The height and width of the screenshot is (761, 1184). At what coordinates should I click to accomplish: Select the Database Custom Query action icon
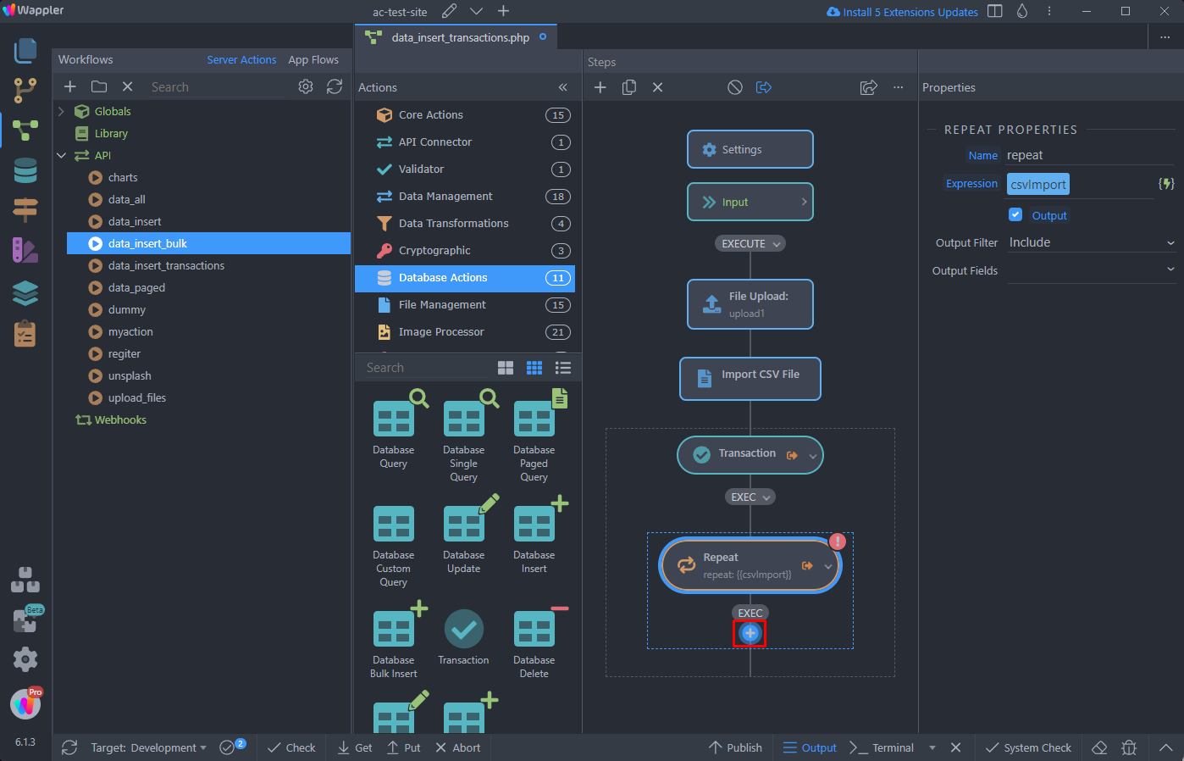394,524
